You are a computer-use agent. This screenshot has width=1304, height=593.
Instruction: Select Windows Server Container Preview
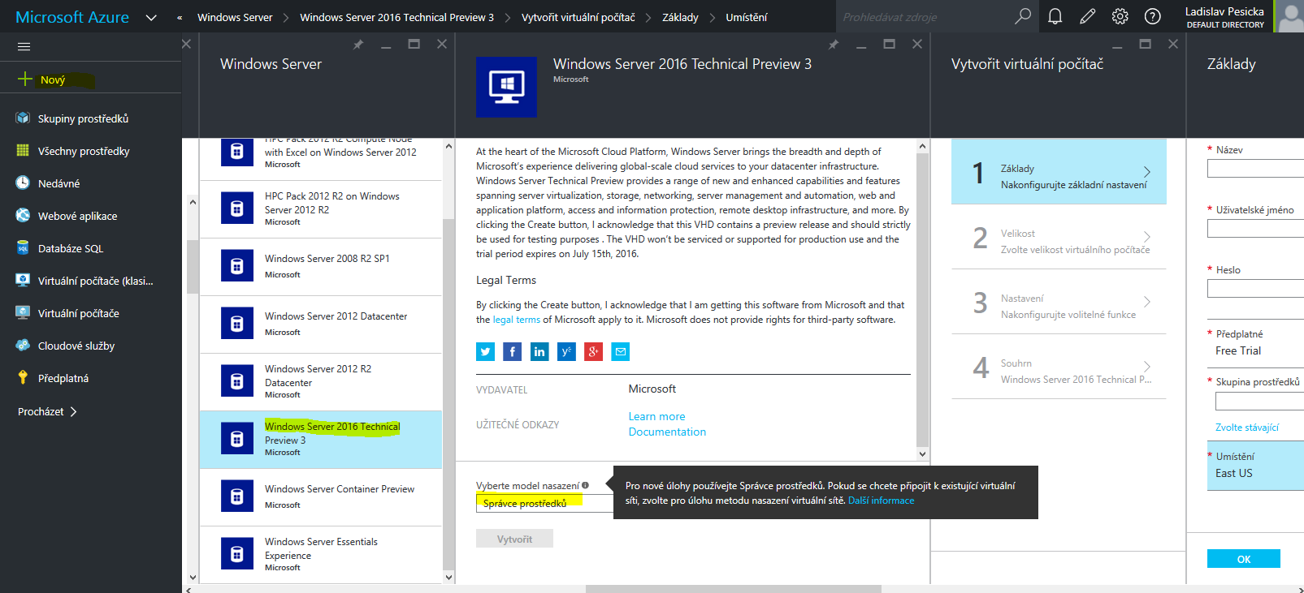click(321, 497)
